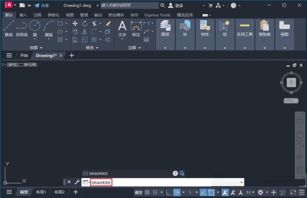Viewport: 307px width, 198px height.
Task: Switch to the Annotate (注释) ribbon tab
Action: click(x=37, y=15)
